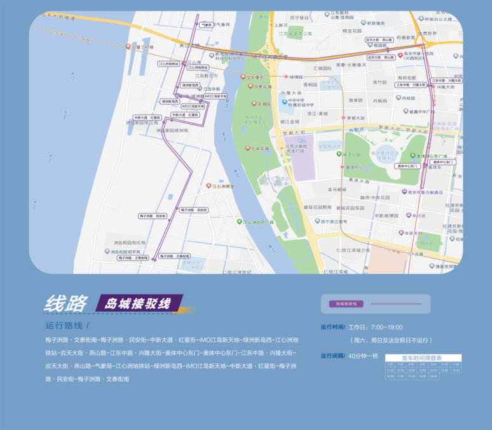Click the green 江心洲市民广场 marker
Viewport: 492px width, 430px height.
240,222
